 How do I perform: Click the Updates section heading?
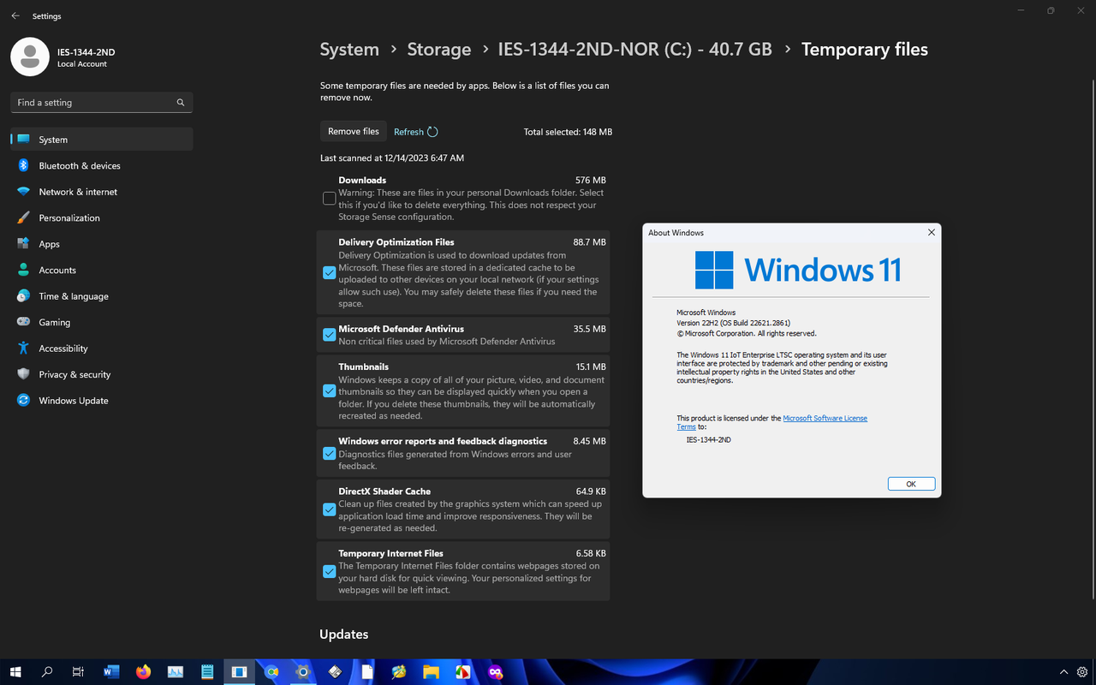[344, 634]
